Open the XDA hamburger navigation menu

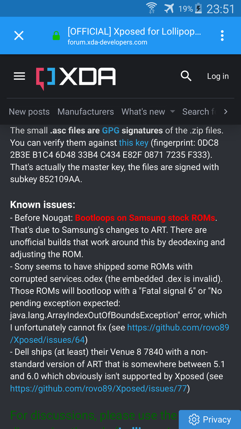[x=19, y=76]
